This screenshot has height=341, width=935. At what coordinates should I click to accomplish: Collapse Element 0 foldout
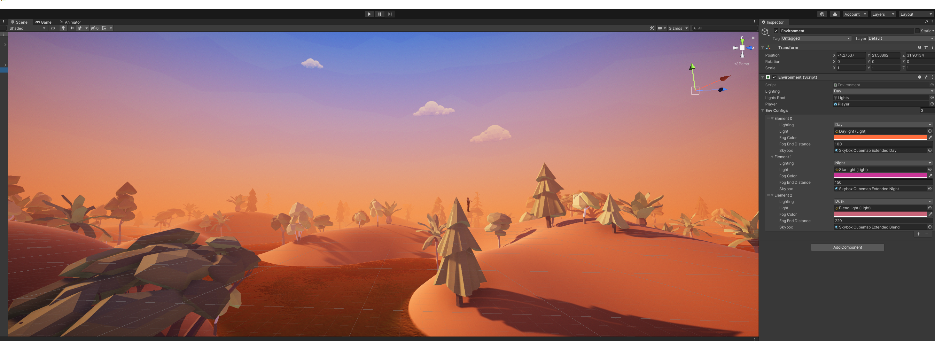[x=772, y=119]
